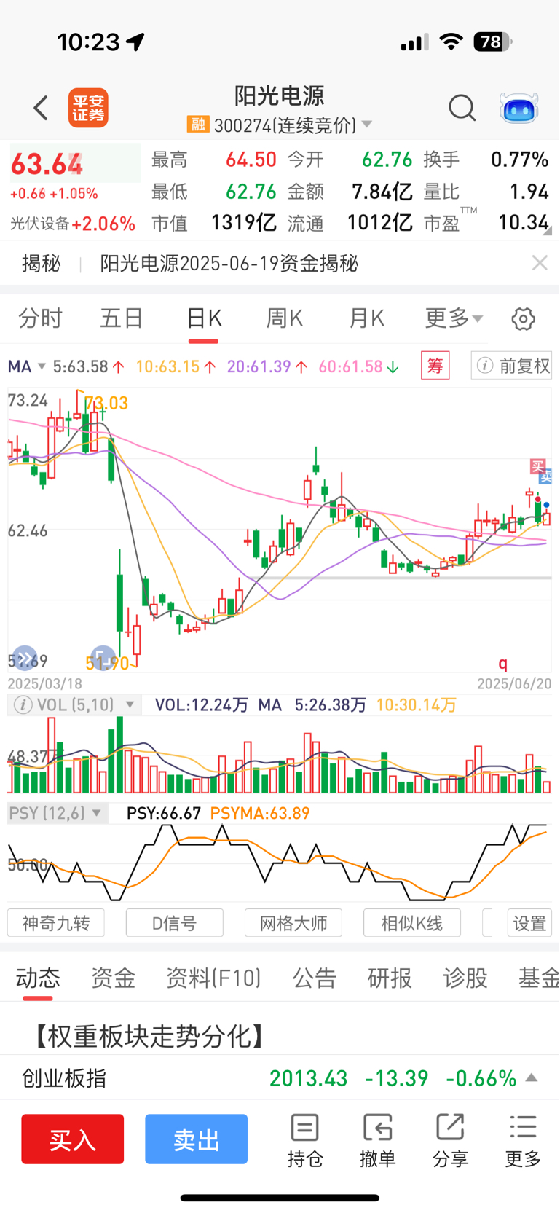Select the 月K tab

[x=366, y=318]
